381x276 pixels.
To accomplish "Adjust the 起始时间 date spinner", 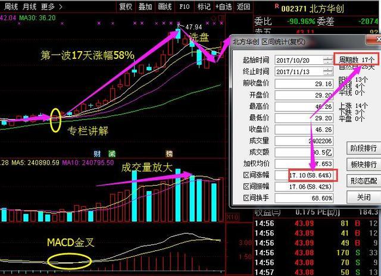I will coord(328,60).
